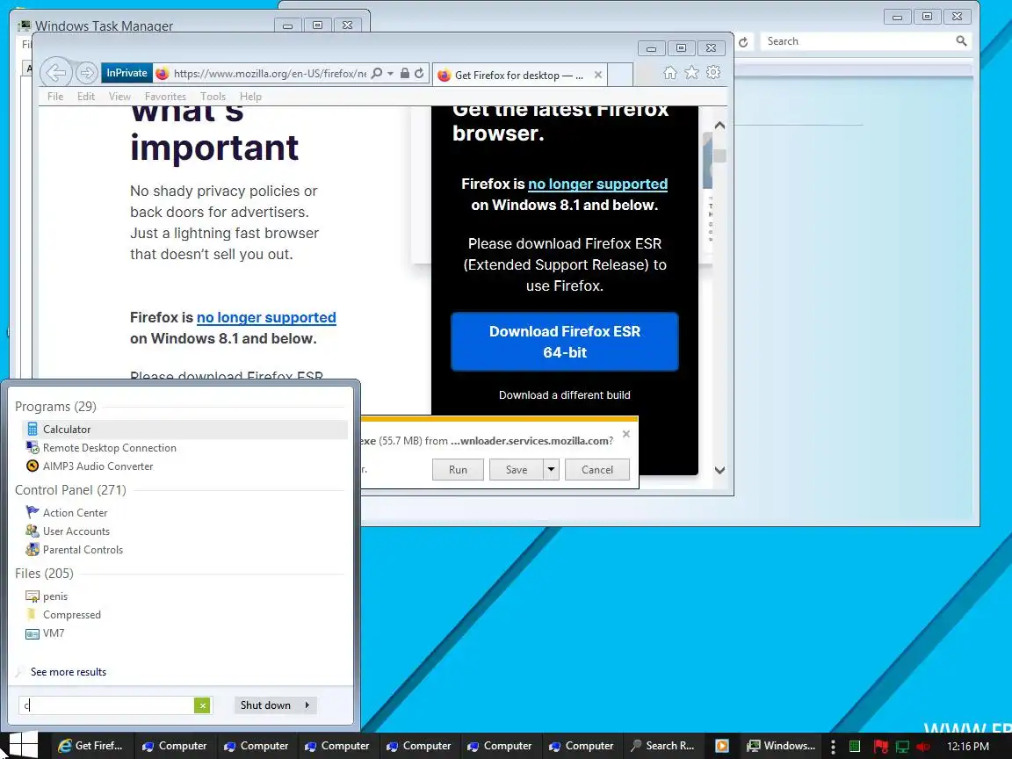Follow 'no longer supported' link in left column
Viewport: 1012px width, 759px height.
[266, 317]
